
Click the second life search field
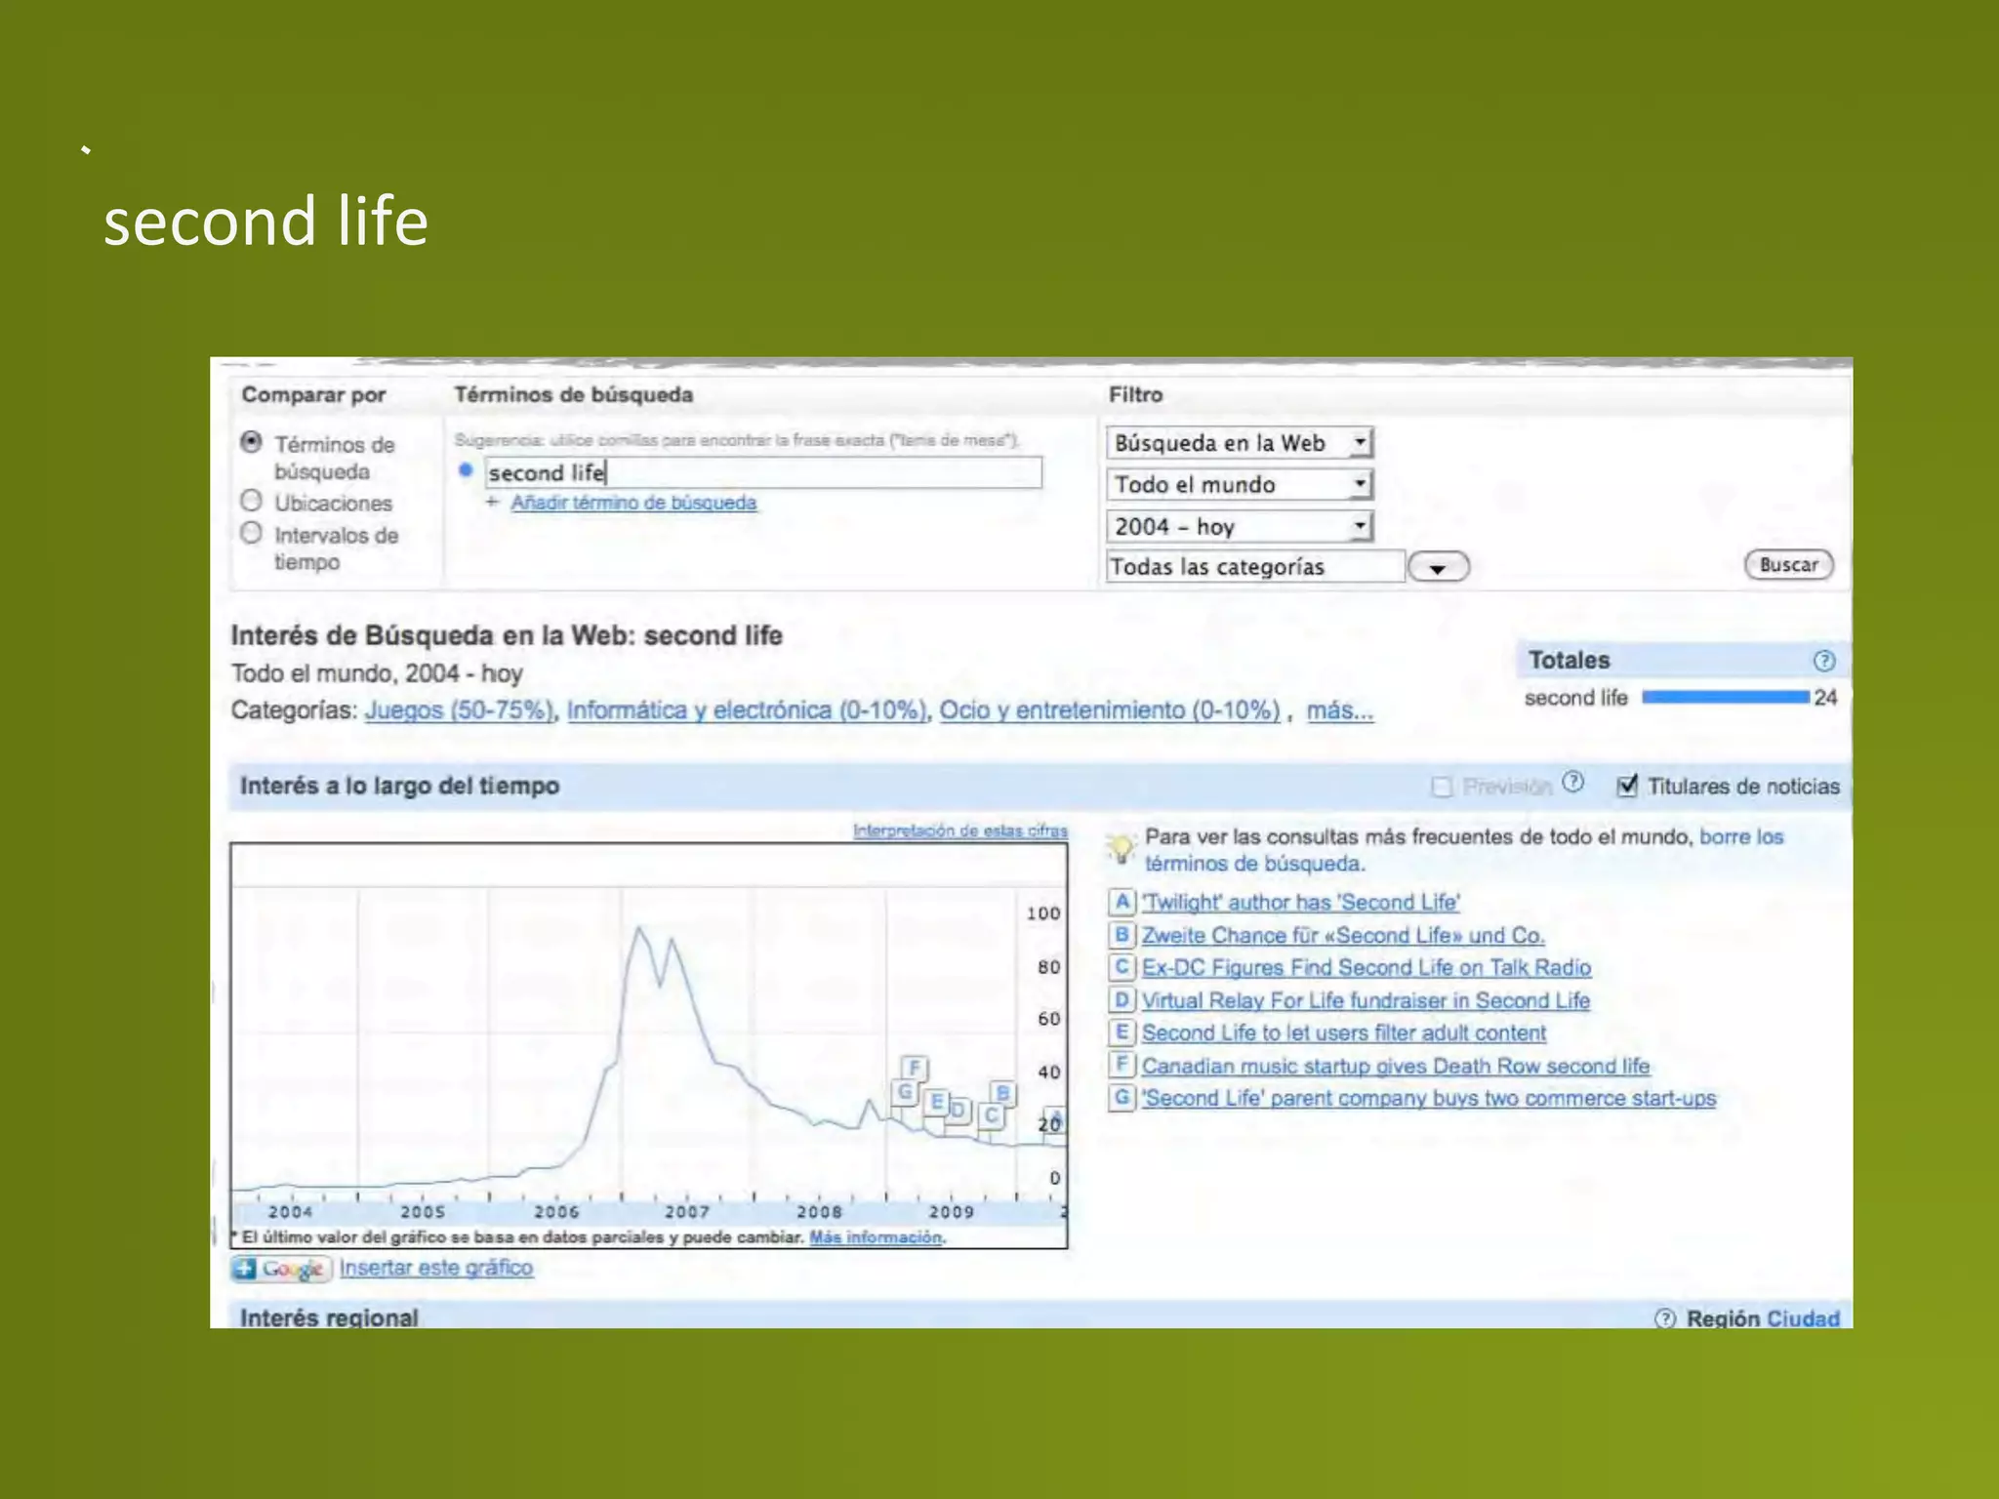pyautogui.click(x=761, y=473)
